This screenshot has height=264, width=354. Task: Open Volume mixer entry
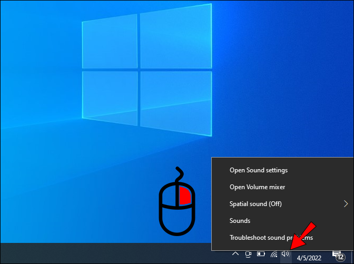[282, 187]
